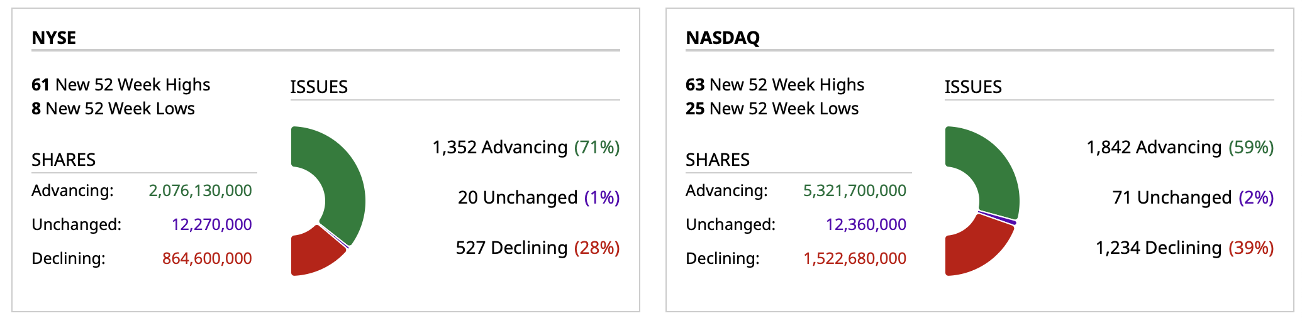
Task: Click the NYSE panel heading
Action: [54, 38]
